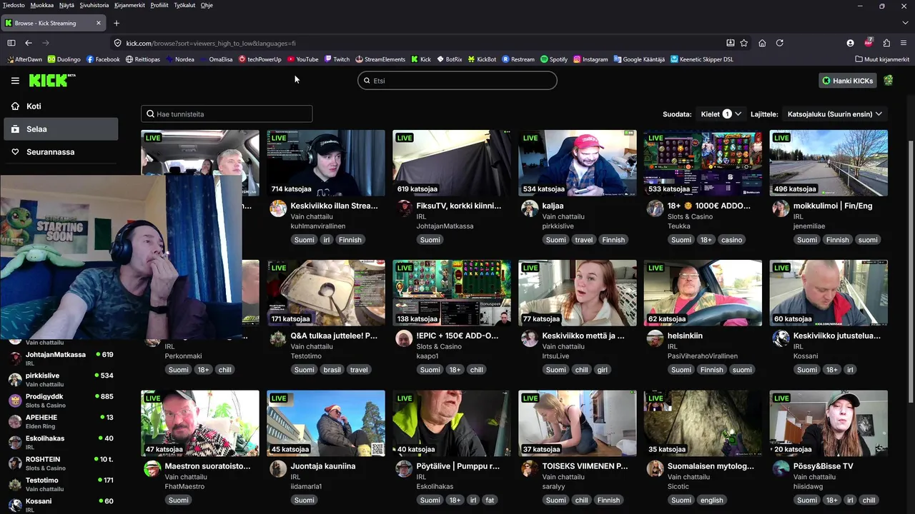Open the Kossani channel avatar in grid
The image size is (915, 514).
tap(781, 338)
